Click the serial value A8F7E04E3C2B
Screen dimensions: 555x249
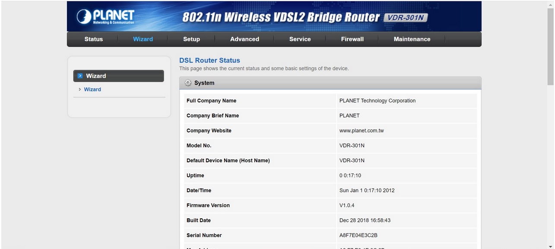coord(358,235)
